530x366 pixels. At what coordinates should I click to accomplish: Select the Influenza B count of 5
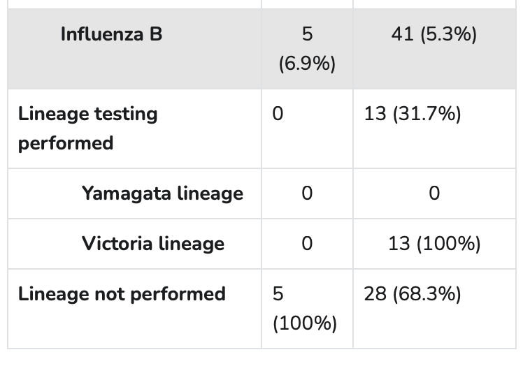[307, 34]
